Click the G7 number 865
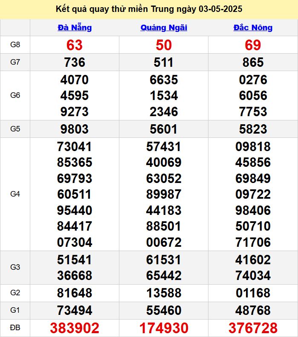Image resolution: width=298 pixels, height=337 pixels. [x=253, y=62]
